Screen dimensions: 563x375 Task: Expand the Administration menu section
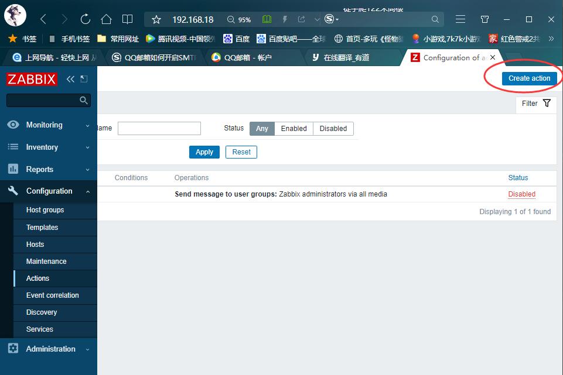(x=49, y=349)
